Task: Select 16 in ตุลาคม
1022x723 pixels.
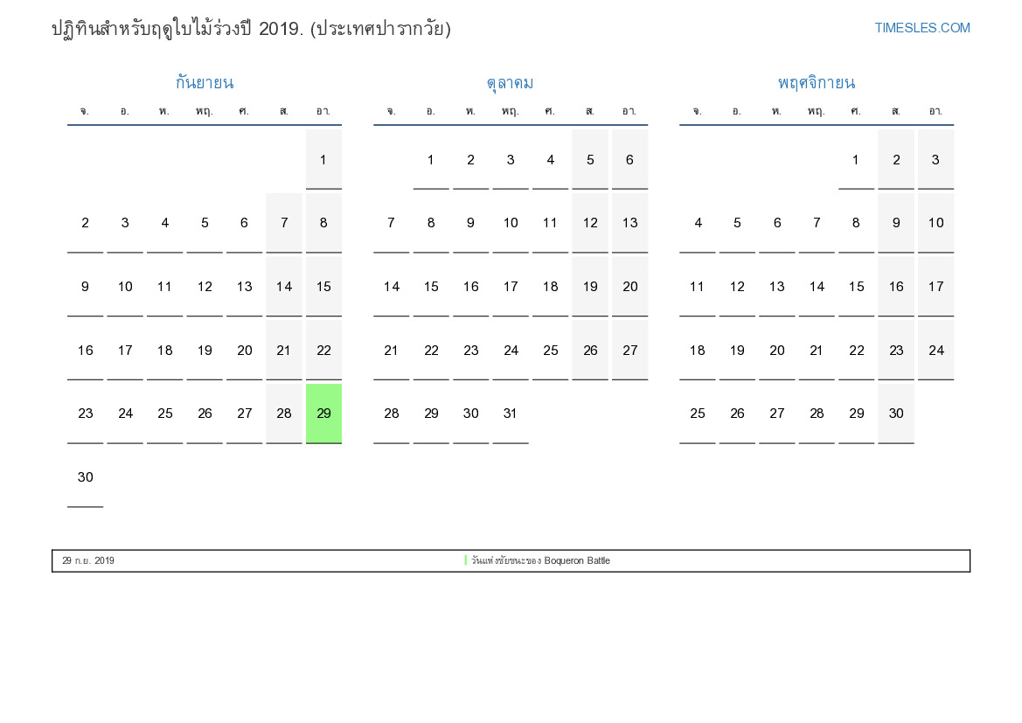Action: (x=470, y=287)
